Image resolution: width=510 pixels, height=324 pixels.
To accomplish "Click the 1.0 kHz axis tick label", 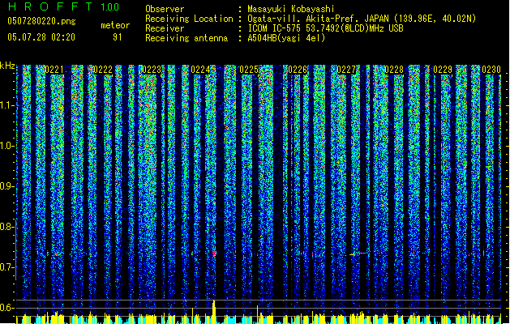I will 7,146.
